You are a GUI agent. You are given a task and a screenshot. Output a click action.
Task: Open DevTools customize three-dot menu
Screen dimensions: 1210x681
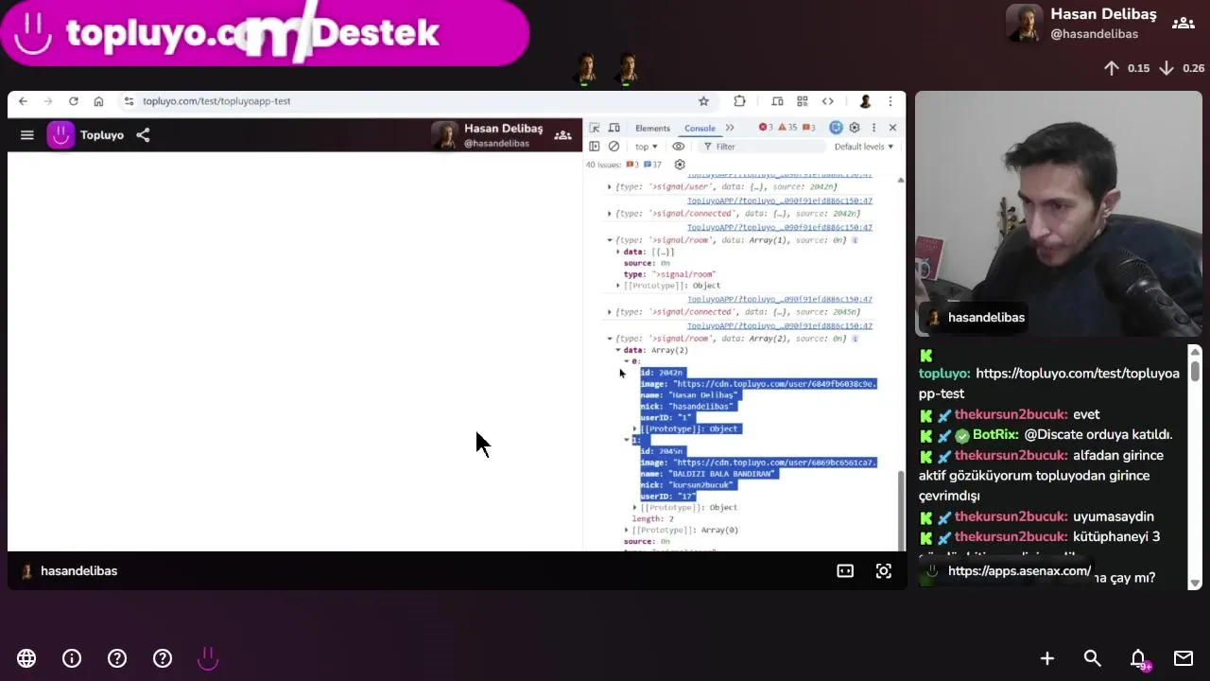click(873, 128)
